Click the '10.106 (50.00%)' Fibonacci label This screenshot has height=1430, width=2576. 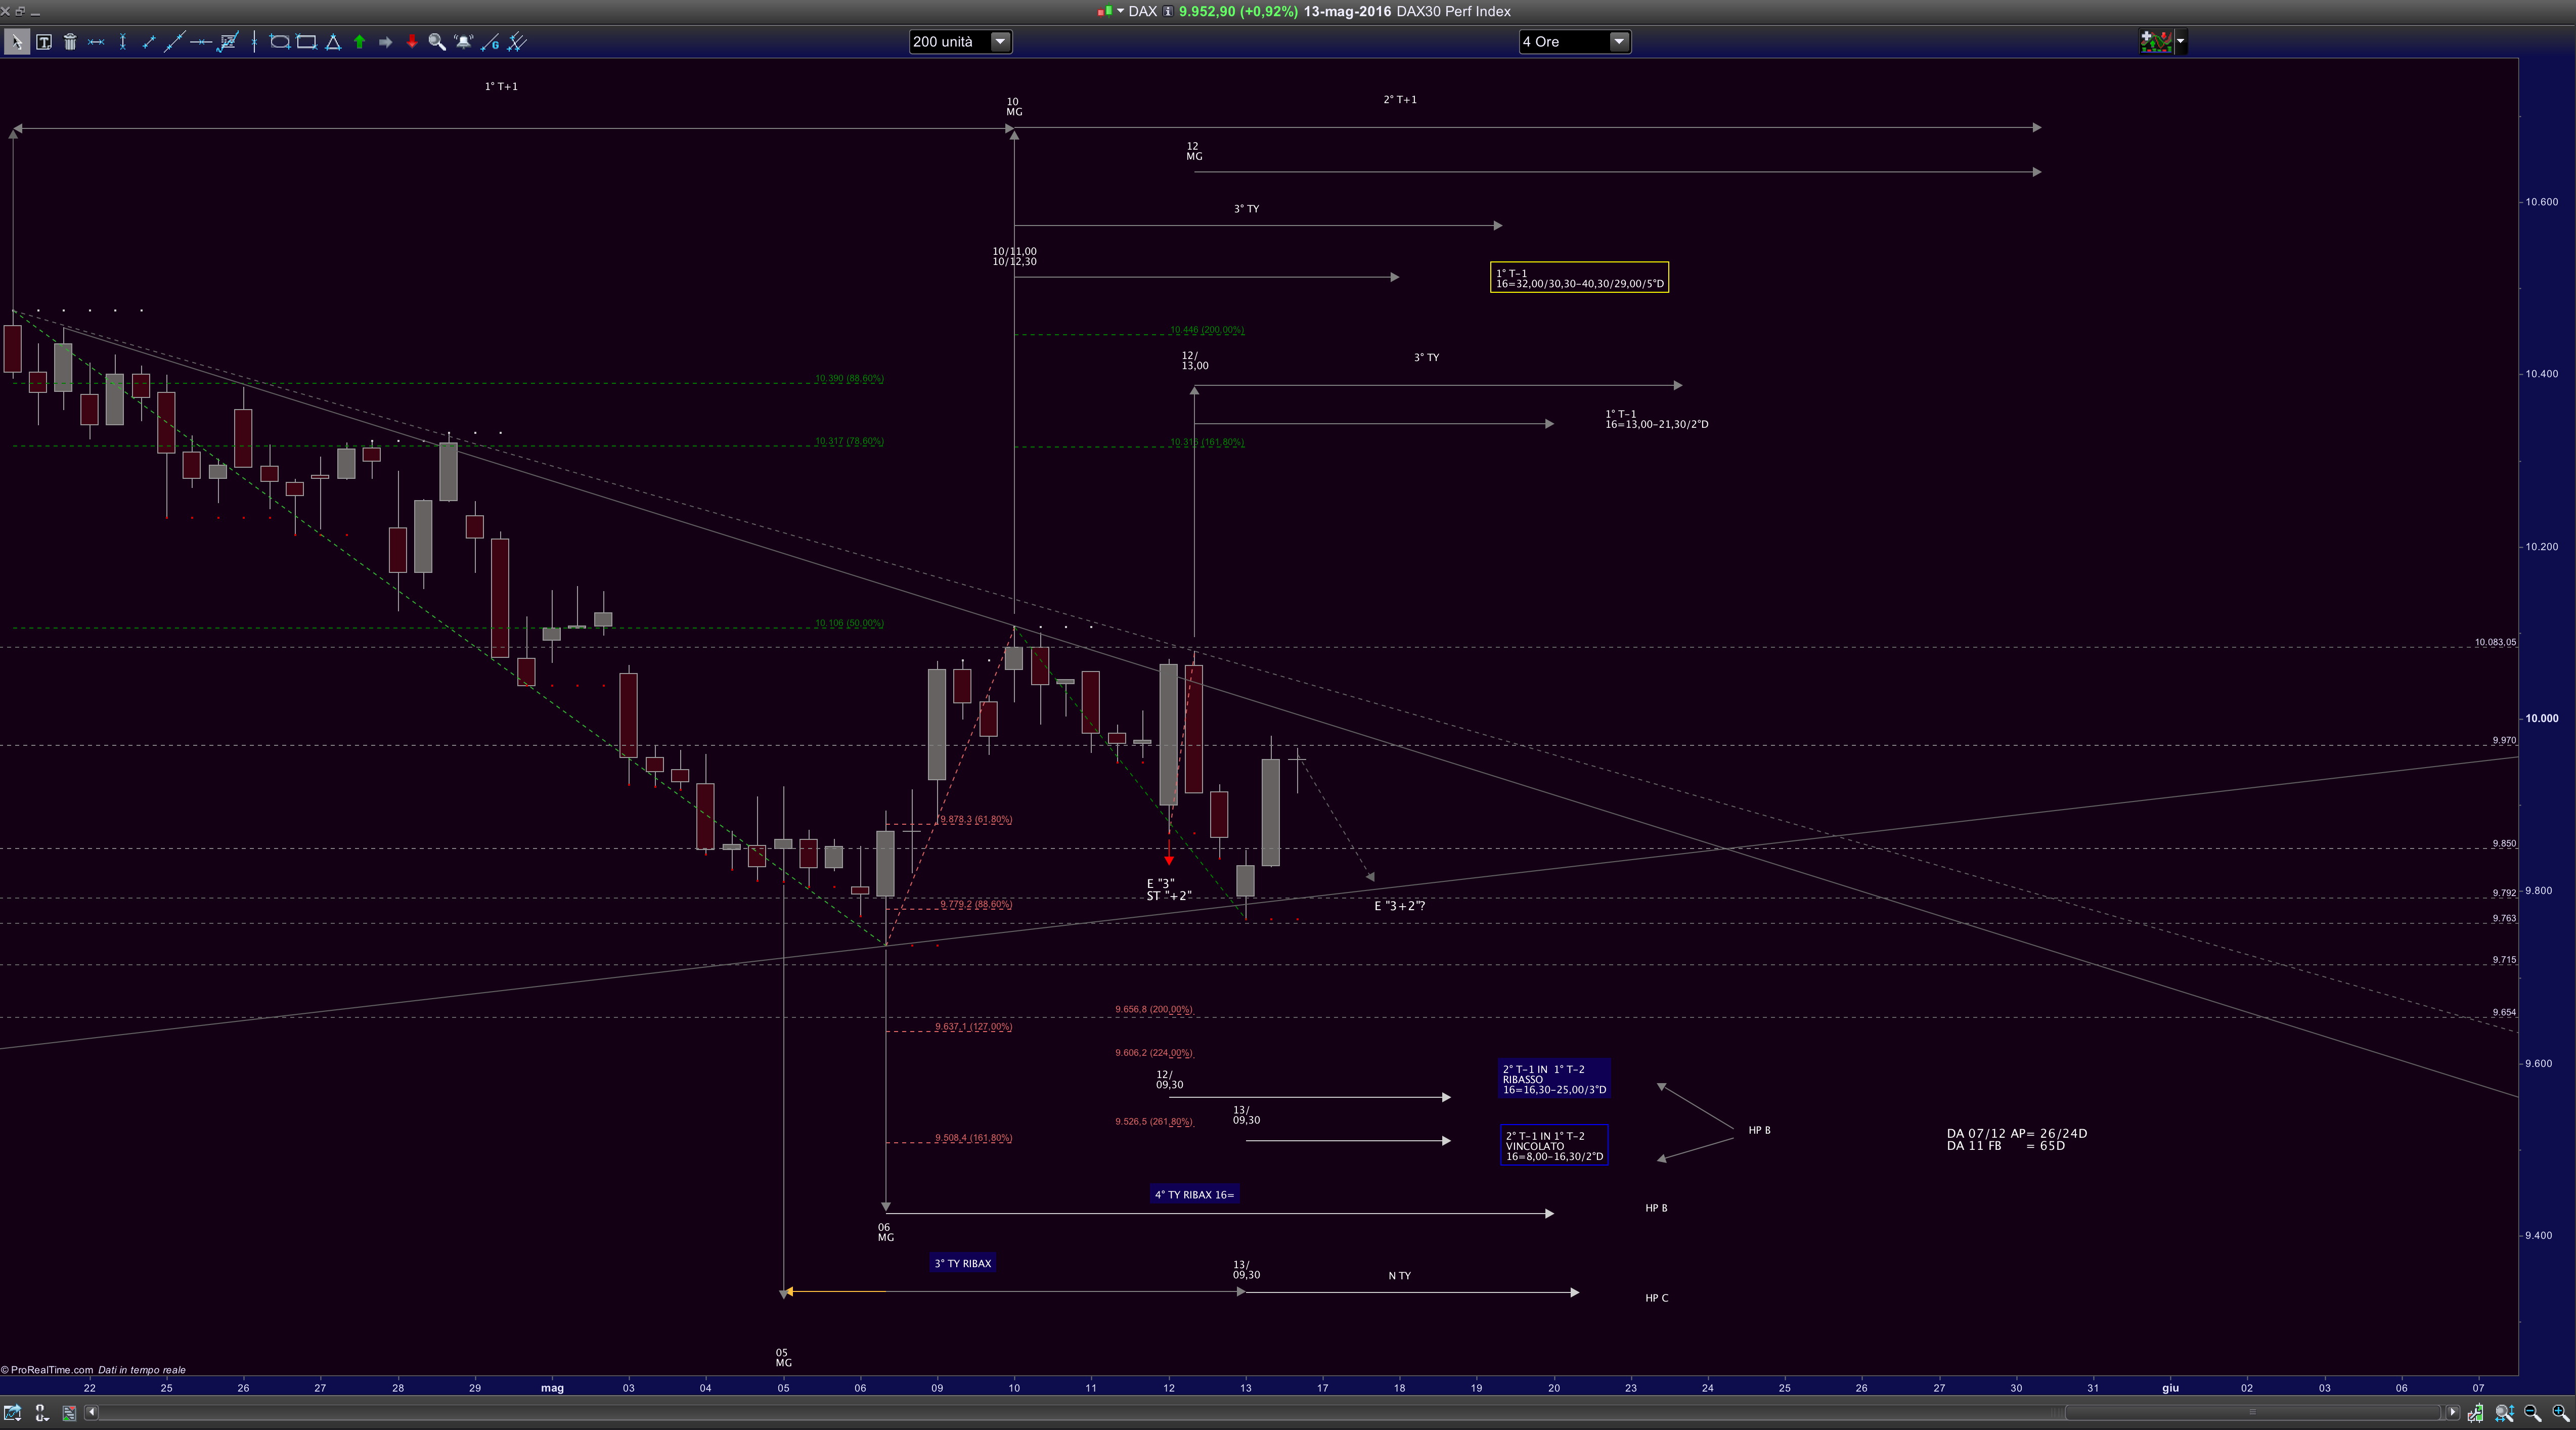(849, 623)
